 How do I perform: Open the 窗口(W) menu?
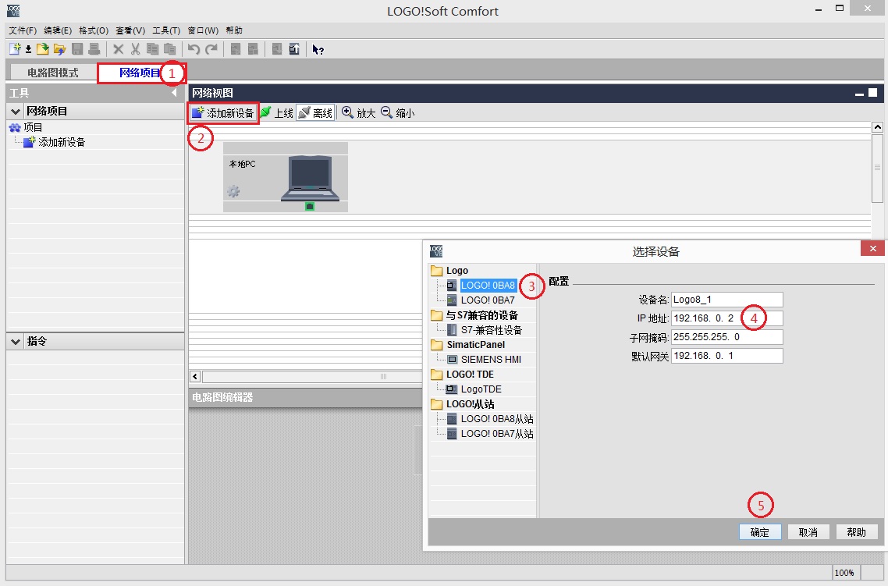203,30
